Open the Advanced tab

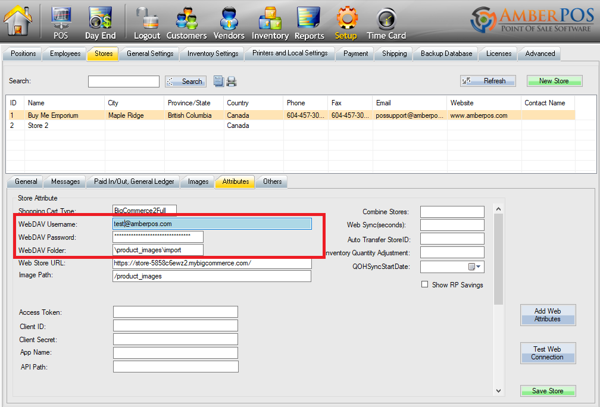pos(540,54)
